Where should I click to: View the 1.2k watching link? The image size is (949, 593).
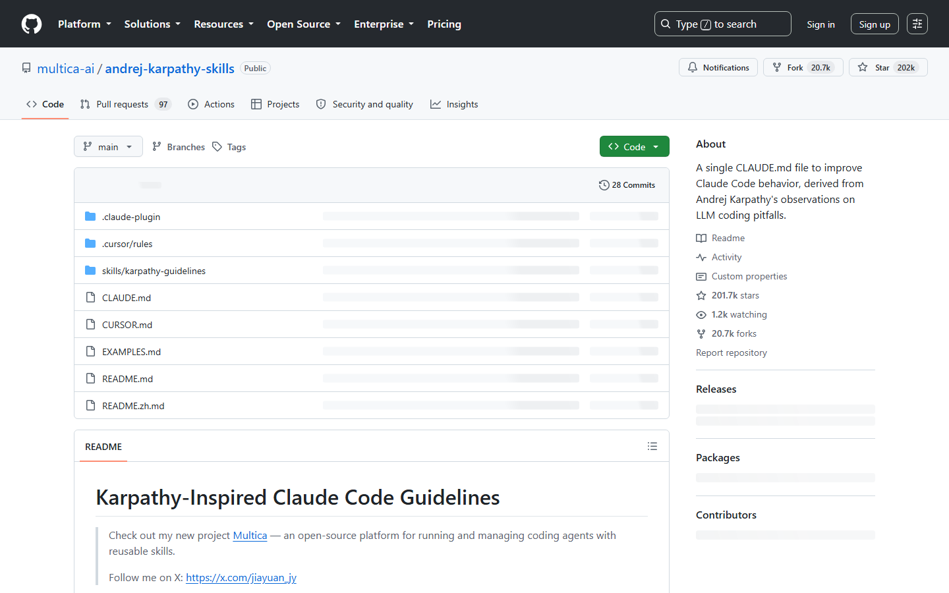click(732, 314)
